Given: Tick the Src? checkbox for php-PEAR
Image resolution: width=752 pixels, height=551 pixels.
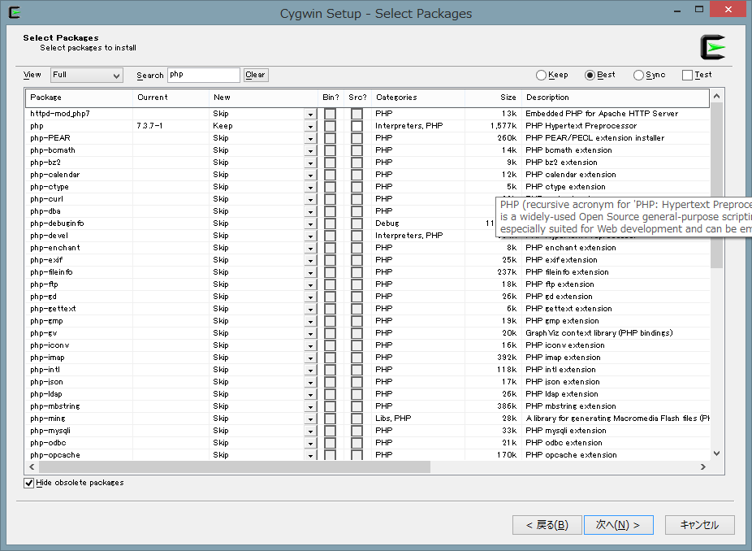Looking at the screenshot, I should pos(357,138).
